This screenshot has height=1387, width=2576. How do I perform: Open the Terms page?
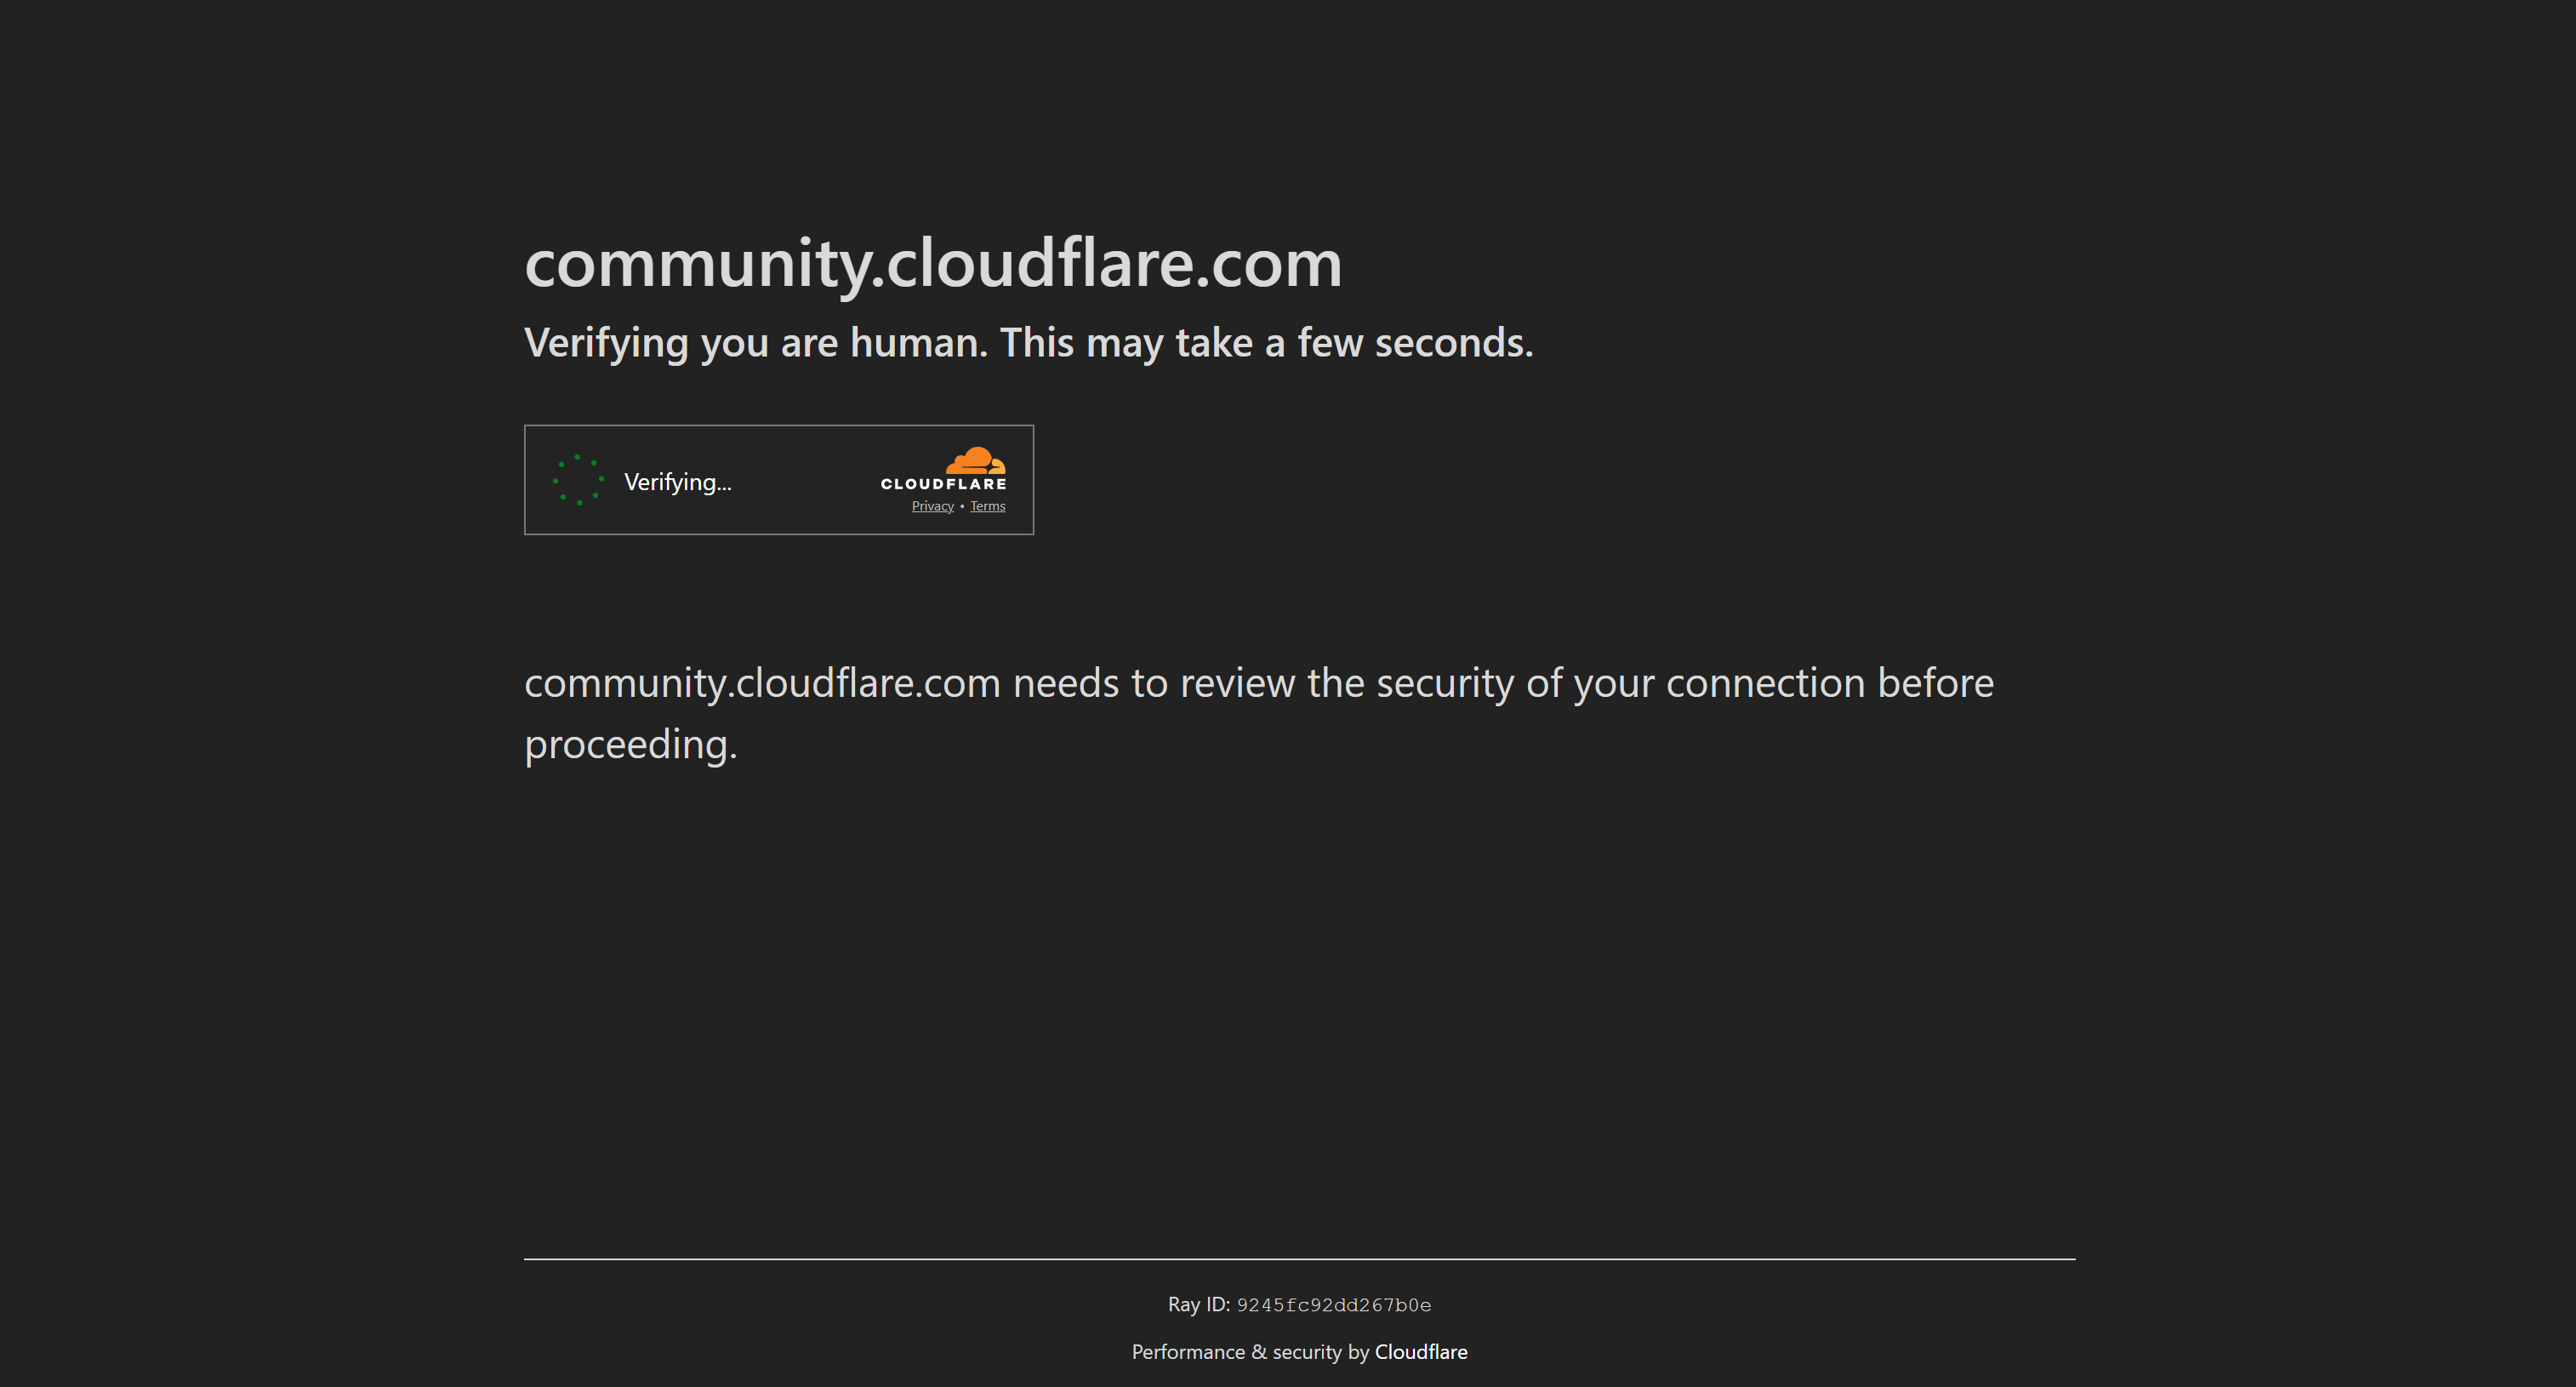point(987,505)
